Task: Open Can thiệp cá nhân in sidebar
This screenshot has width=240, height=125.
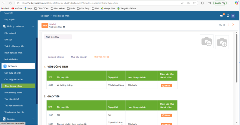Action: [x=13, y=73]
